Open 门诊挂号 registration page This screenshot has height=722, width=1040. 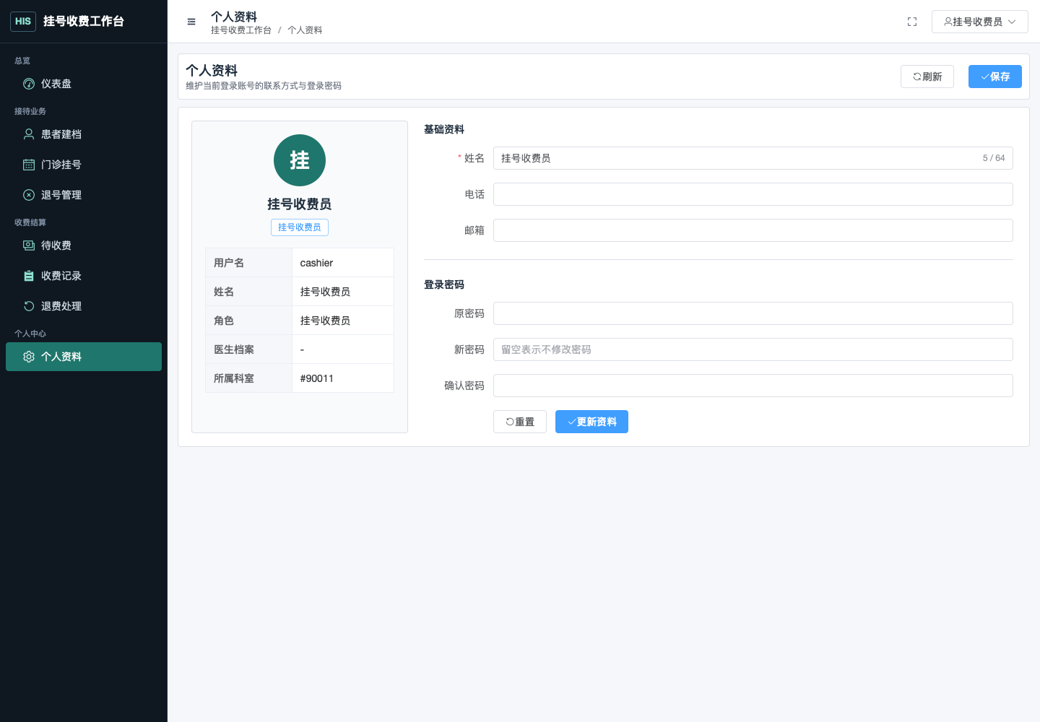click(84, 165)
